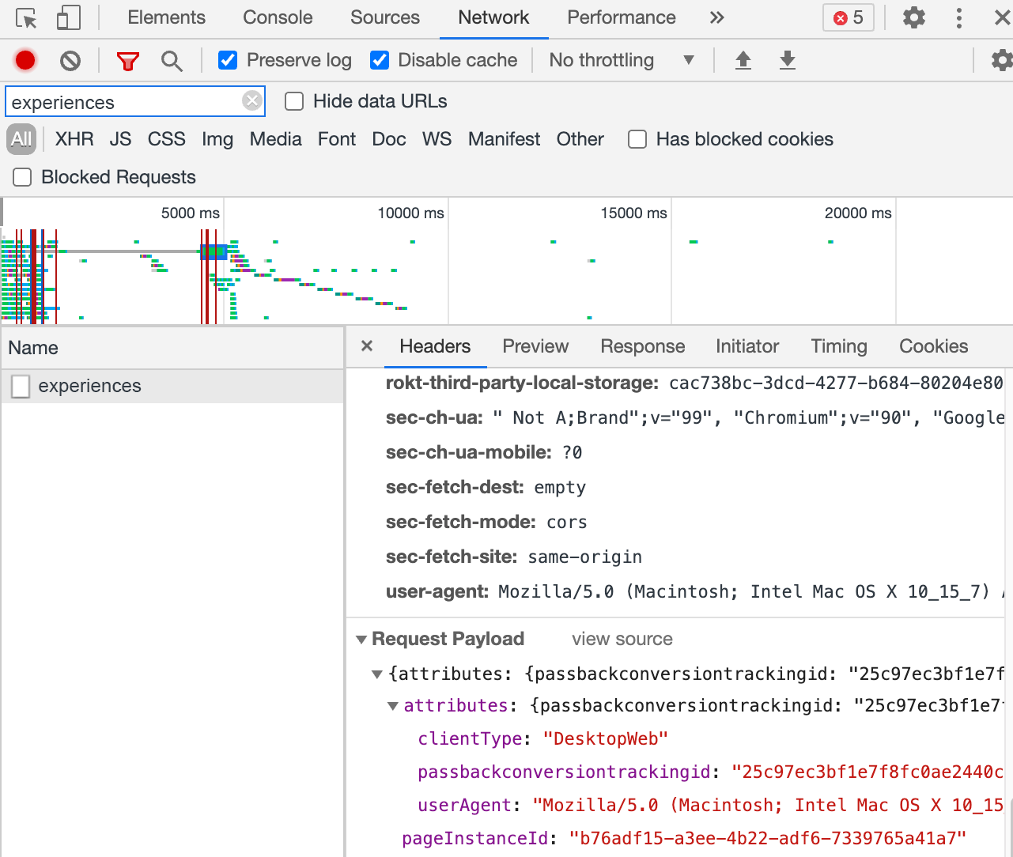The width and height of the screenshot is (1013, 857).
Task: Open the three-dot DevTools menu
Action: tap(959, 17)
